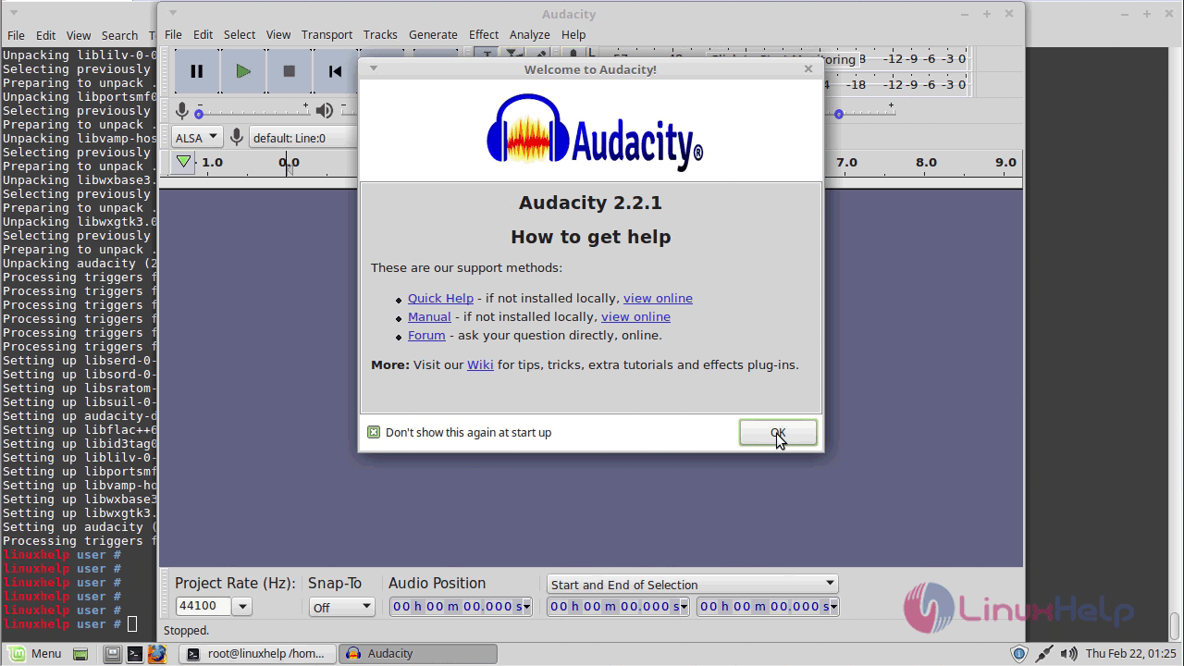Screen dimensions: 1184x666
Task: Click the Audacity taskbar entry
Action: [418, 653]
